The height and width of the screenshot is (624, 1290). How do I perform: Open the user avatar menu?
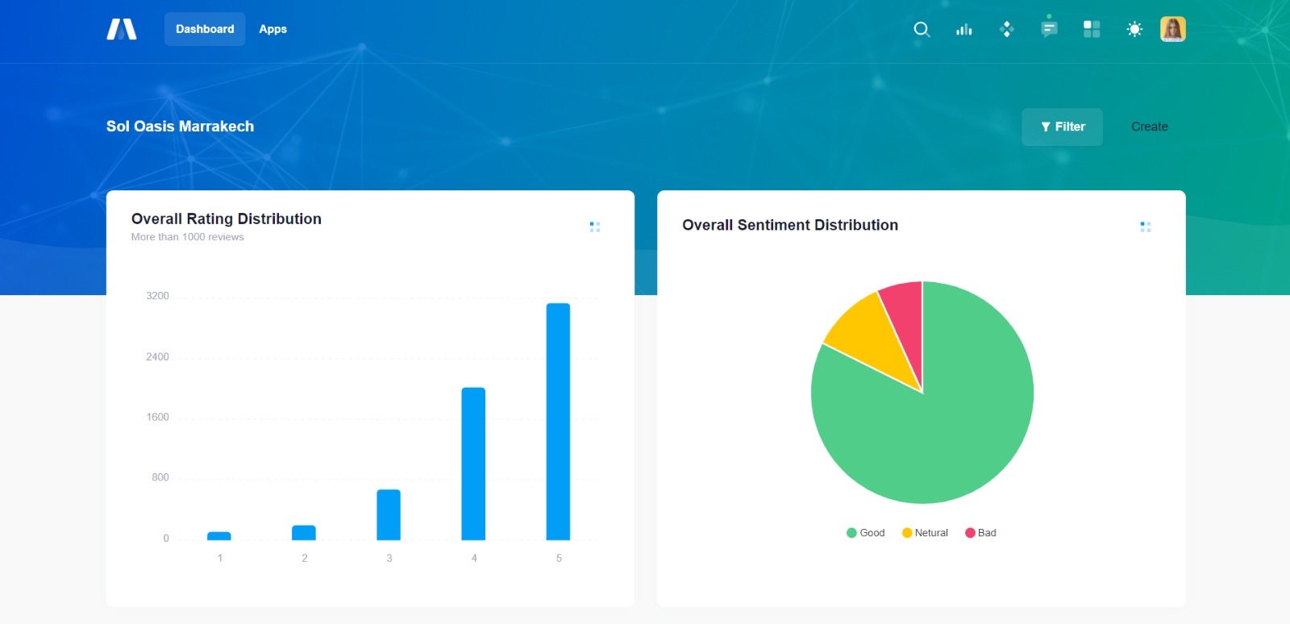(x=1172, y=29)
